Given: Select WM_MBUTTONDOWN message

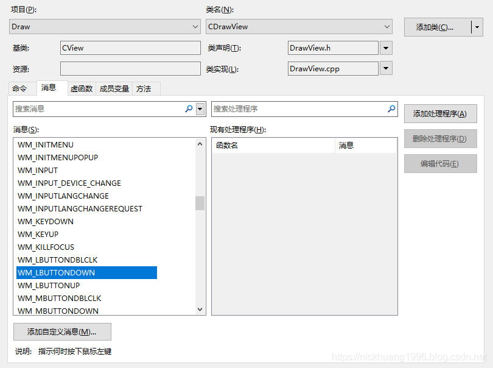Looking at the screenshot, I should tap(58, 311).
